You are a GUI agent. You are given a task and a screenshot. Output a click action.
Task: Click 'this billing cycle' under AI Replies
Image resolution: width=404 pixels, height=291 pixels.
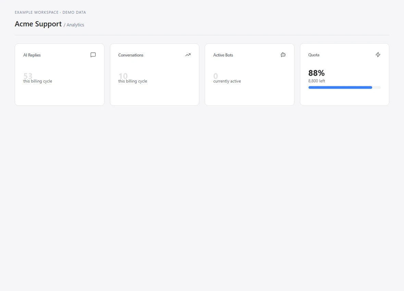tap(38, 81)
